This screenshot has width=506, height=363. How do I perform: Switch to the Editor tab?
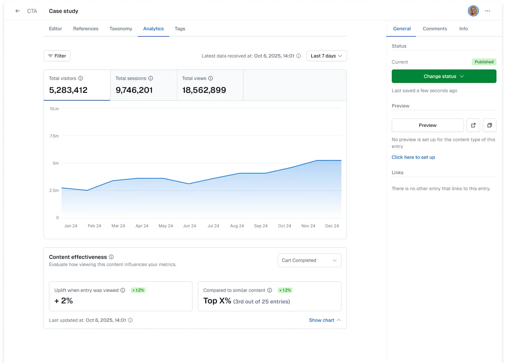coord(55,28)
